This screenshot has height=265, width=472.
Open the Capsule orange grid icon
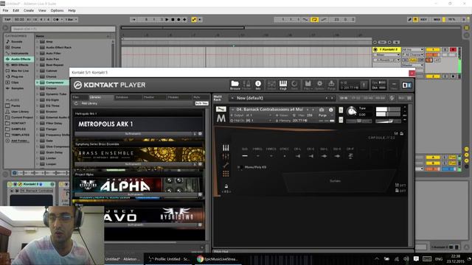coord(226,174)
